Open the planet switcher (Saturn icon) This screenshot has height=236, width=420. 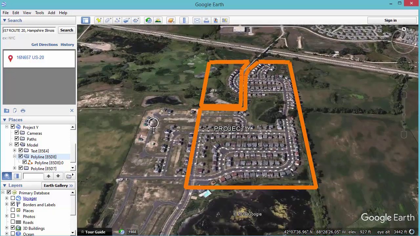click(171, 20)
